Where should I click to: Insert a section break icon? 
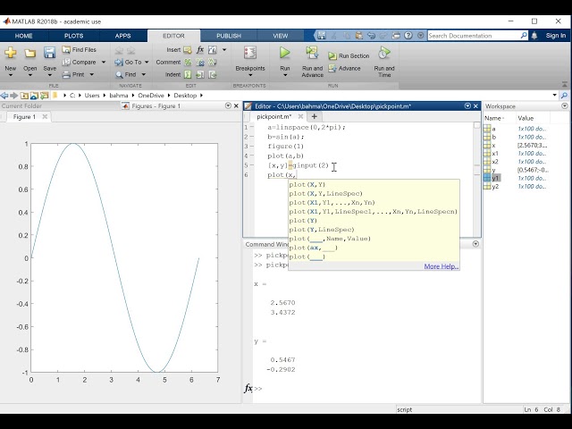click(188, 50)
